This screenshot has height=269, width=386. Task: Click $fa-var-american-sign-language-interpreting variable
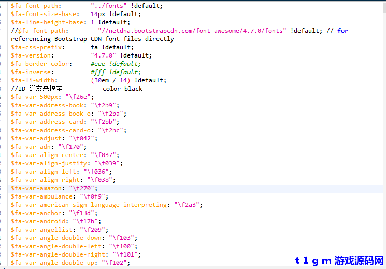click(89, 205)
